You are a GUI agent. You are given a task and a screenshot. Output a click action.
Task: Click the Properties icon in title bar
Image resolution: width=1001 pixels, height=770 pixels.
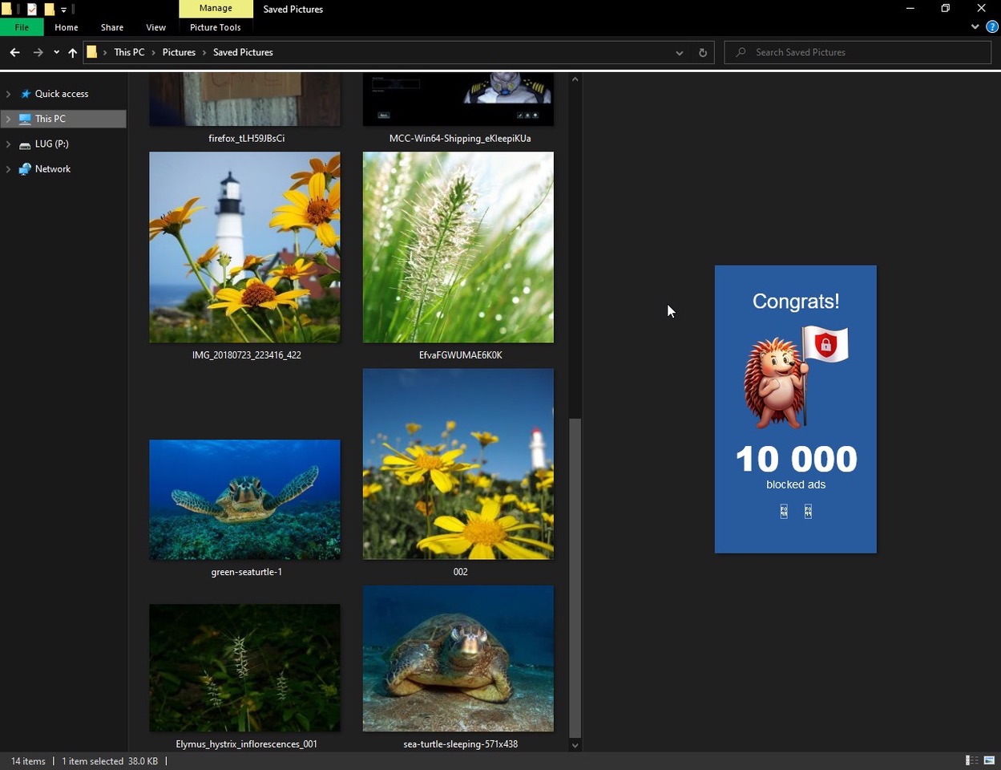tap(31, 10)
